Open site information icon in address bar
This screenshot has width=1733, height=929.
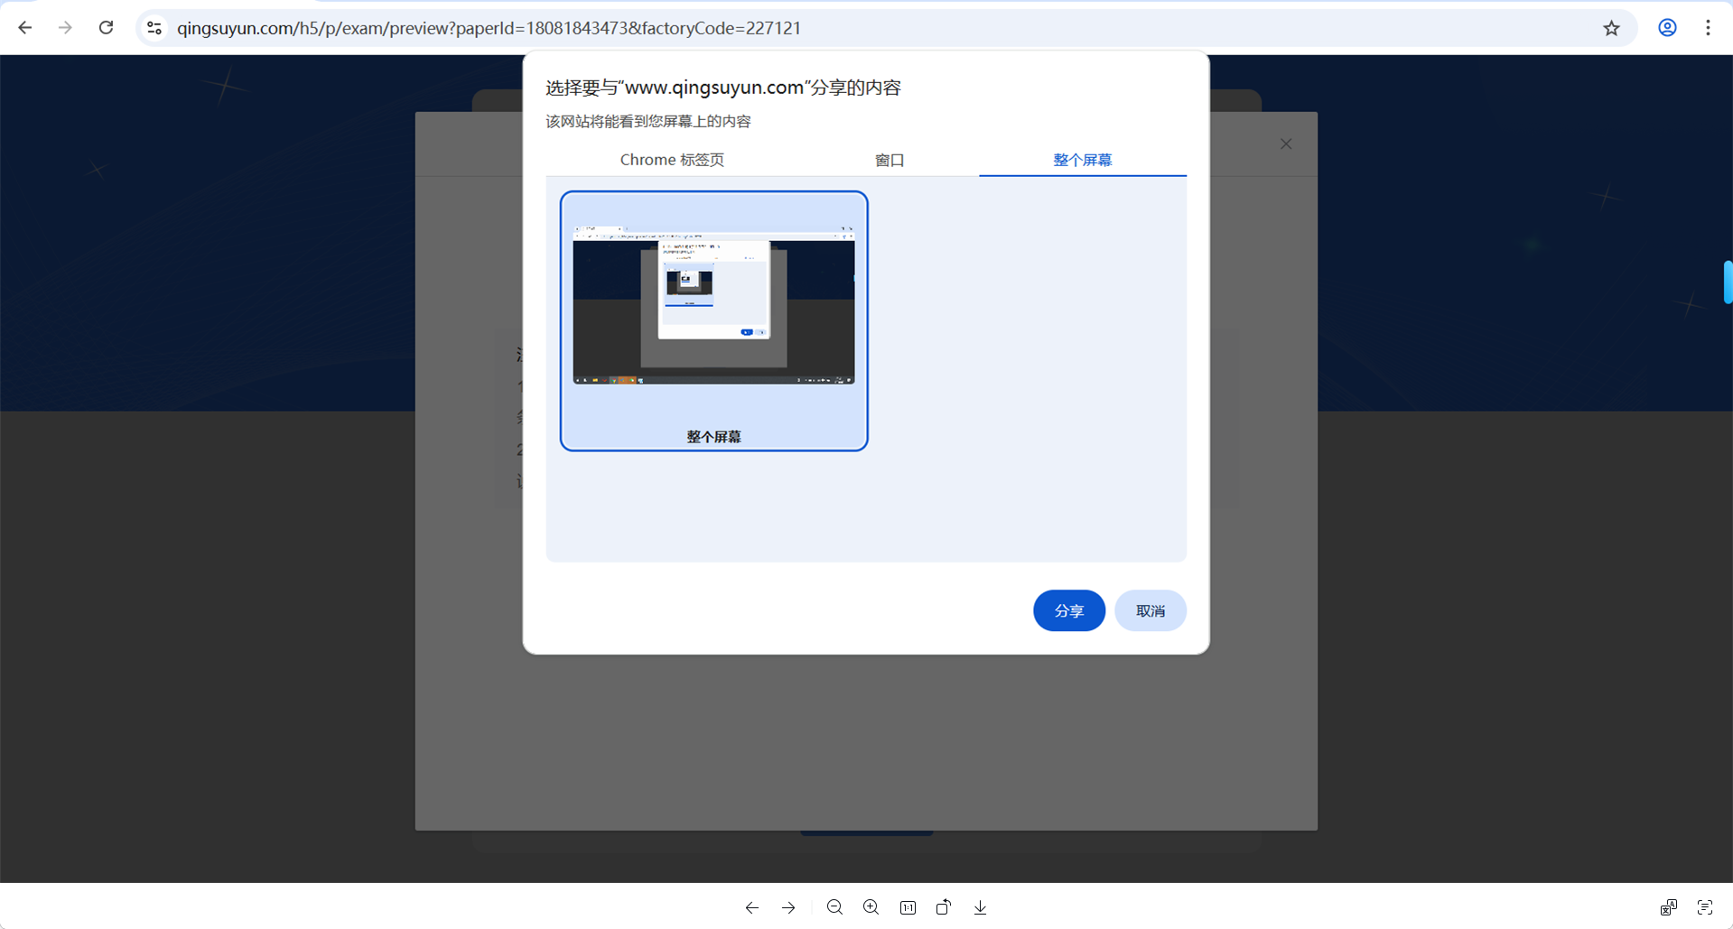click(x=154, y=28)
